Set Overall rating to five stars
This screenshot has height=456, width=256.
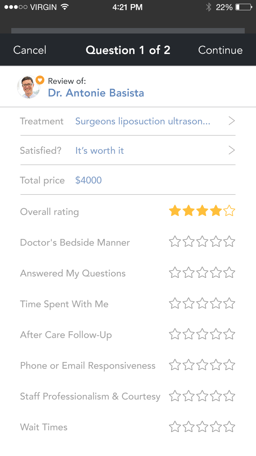click(229, 211)
